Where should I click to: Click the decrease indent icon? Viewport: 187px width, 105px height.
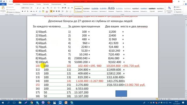click(63, 8)
